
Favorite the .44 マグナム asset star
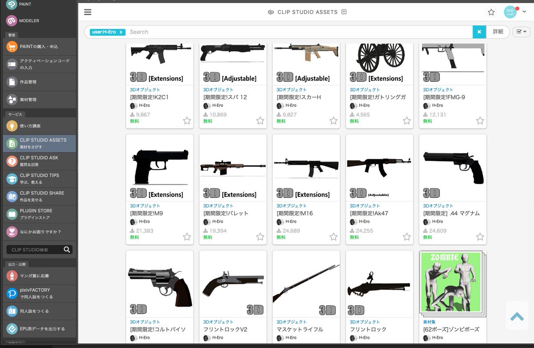[480, 237]
